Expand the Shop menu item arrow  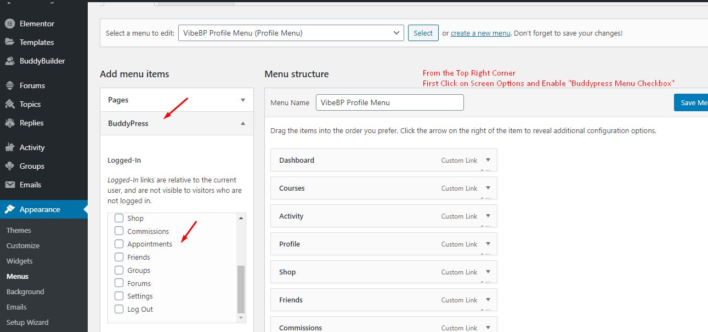click(488, 272)
